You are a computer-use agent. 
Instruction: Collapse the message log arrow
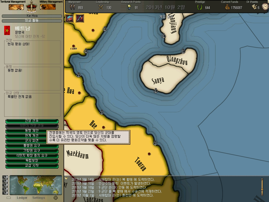tap(66, 179)
